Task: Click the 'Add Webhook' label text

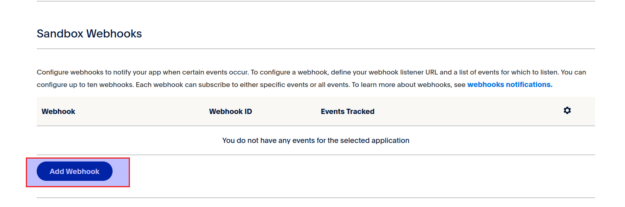Action: tap(74, 172)
